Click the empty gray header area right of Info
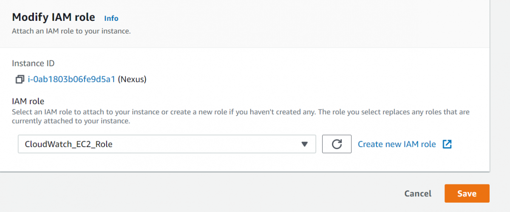The image size is (510, 212). (297, 19)
